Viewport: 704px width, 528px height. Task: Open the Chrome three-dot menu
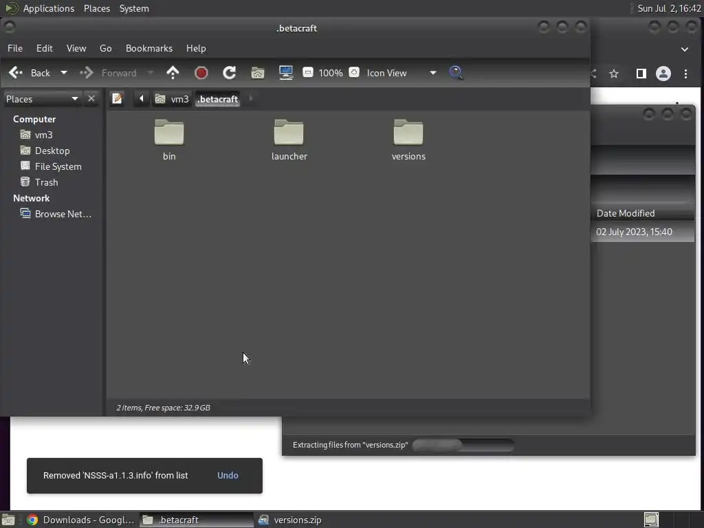coord(685,74)
